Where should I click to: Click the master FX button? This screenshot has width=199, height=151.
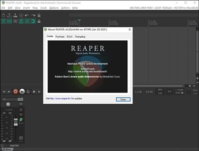coord(10,99)
